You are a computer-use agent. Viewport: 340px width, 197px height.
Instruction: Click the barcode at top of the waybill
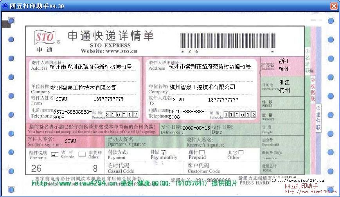[x=227, y=40]
